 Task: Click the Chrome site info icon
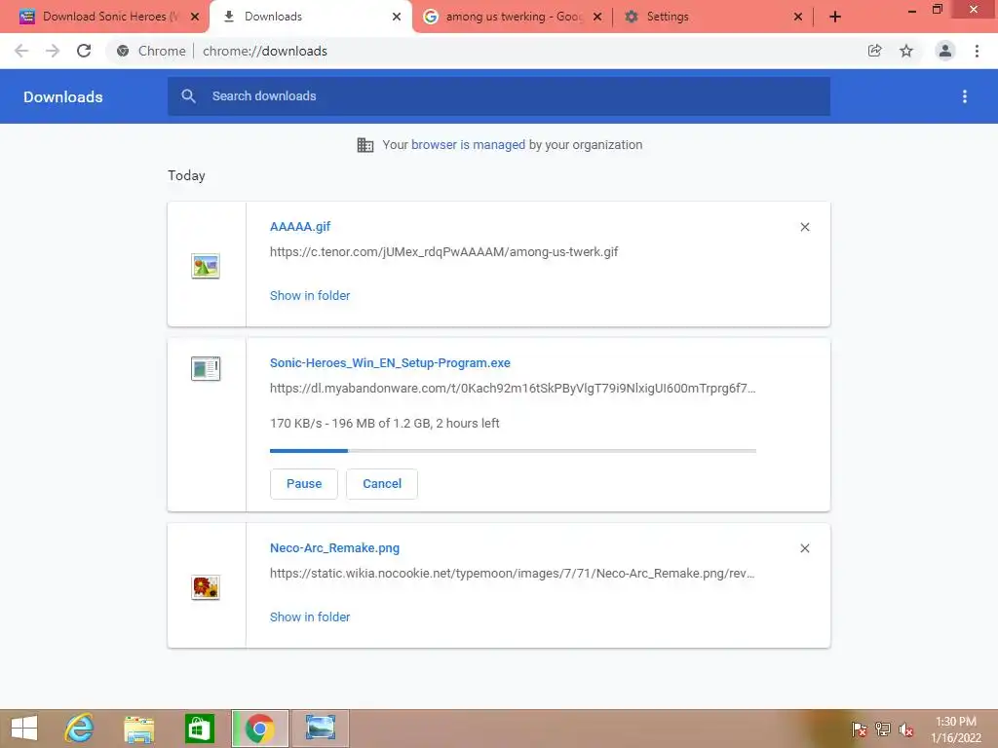[x=123, y=51]
